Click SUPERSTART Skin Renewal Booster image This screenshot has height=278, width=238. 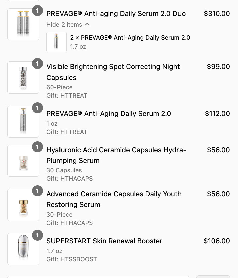tap(23, 249)
